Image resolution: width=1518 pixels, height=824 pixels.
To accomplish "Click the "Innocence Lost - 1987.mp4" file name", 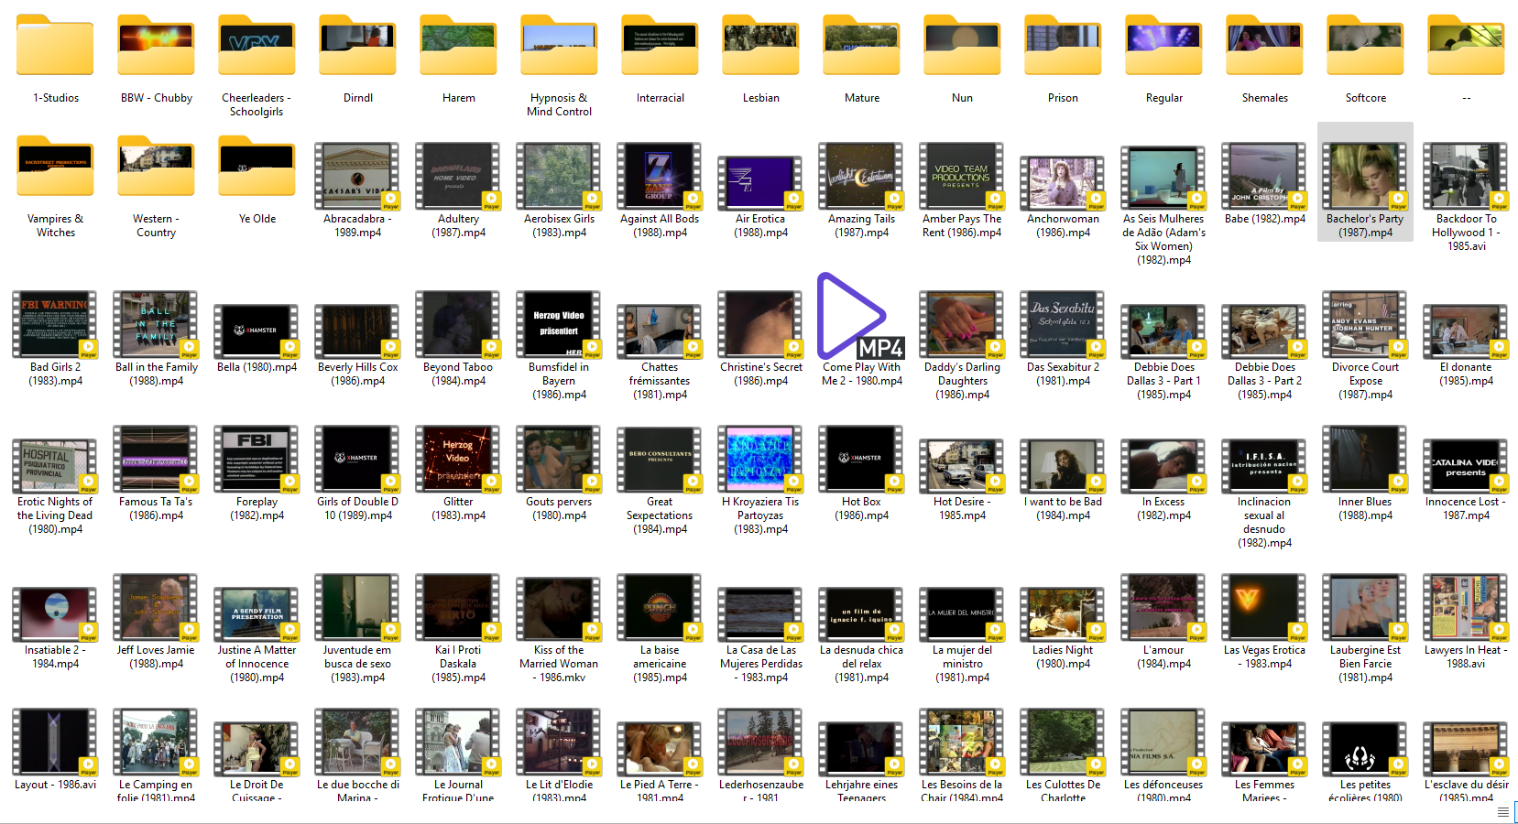I will point(1466,508).
